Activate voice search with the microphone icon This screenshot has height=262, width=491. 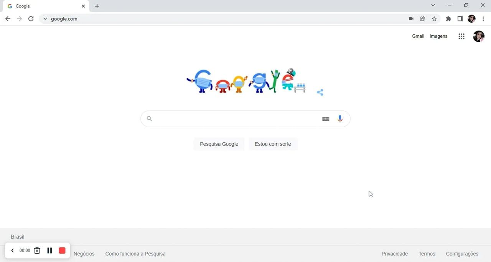(x=340, y=119)
